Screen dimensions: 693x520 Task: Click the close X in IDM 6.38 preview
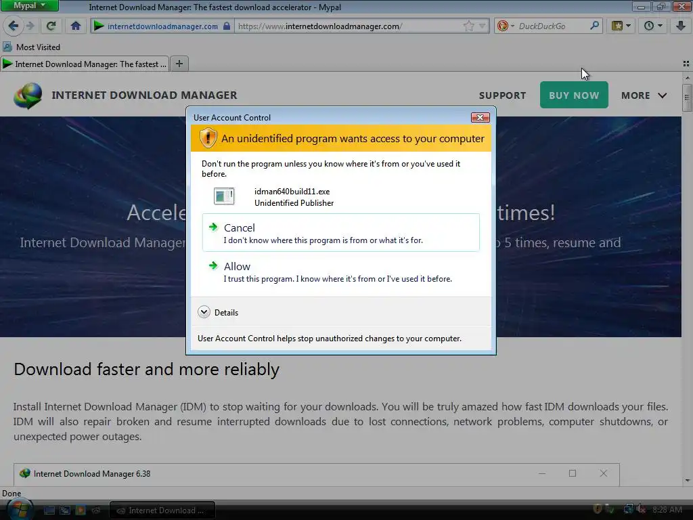pyautogui.click(x=603, y=473)
